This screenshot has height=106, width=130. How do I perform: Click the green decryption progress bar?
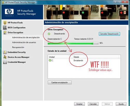[73, 43]
